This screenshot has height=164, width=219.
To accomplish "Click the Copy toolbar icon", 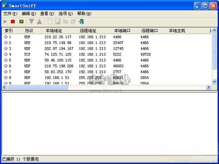I will [65, 22].
